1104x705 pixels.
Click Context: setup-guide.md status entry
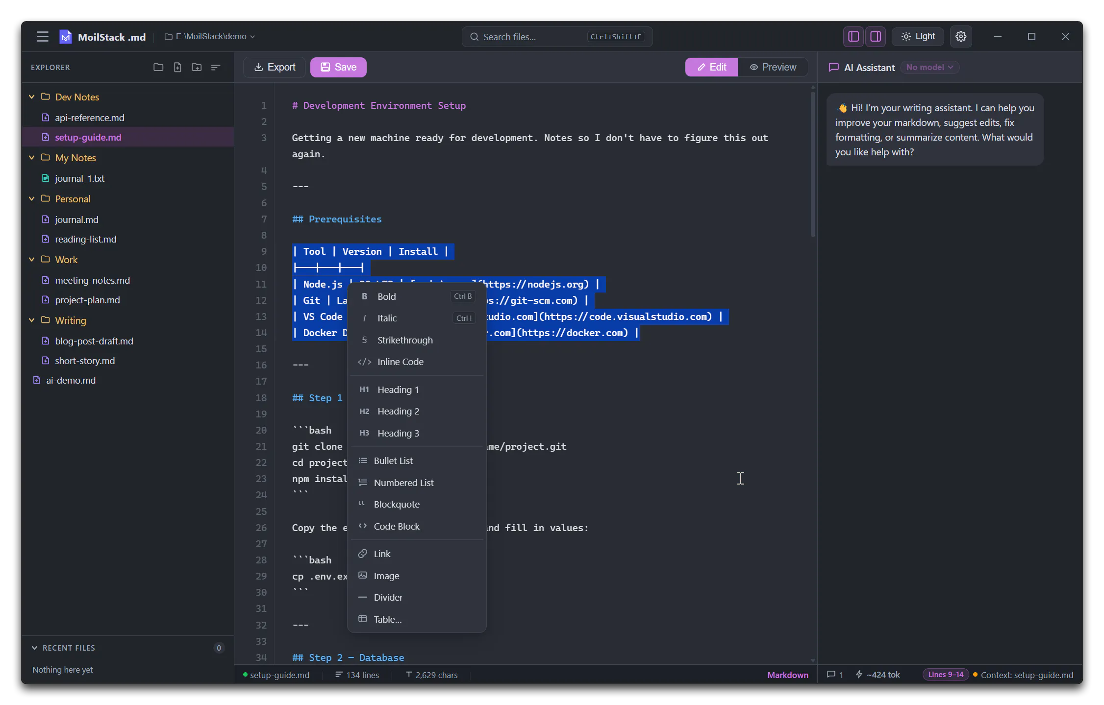point(1023,675)
